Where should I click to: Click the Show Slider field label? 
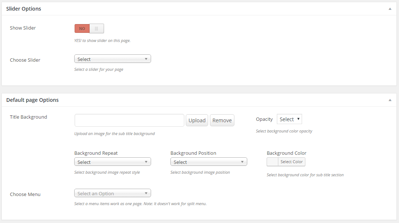coord(23,28)
